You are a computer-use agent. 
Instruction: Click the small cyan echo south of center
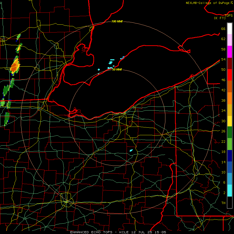131,151
